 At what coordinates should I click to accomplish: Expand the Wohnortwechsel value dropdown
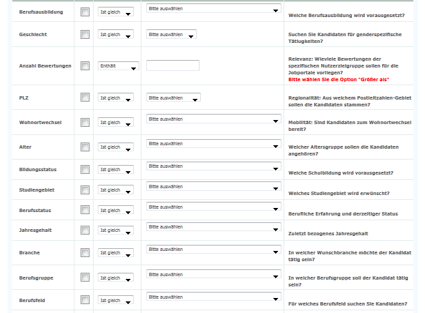tap(214, 119)
